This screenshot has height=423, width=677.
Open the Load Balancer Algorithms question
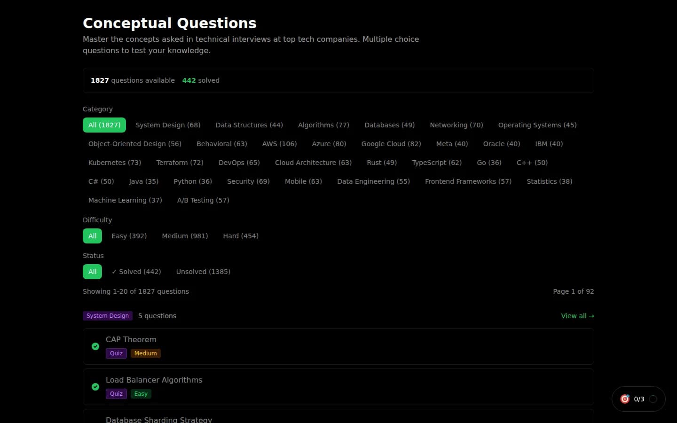[338, 387]
